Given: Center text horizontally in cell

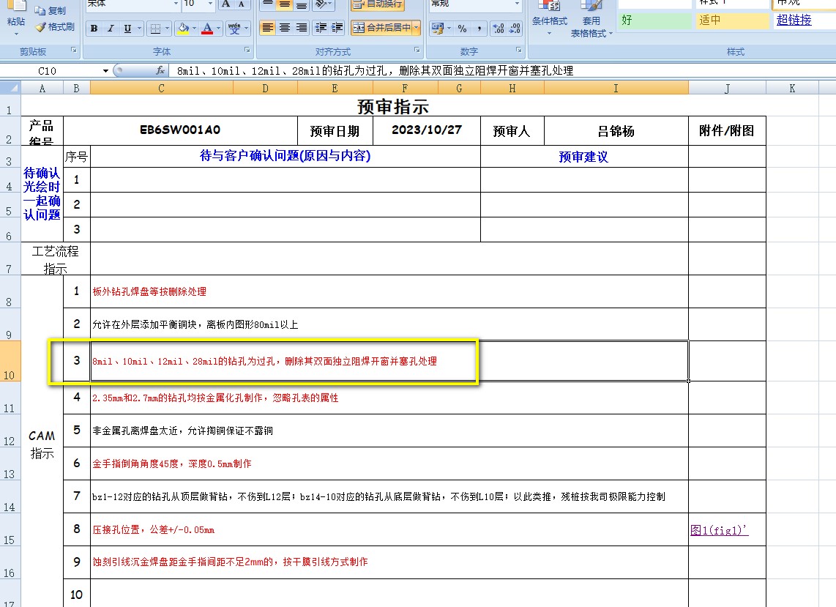Looking at the screenshot, I should coord(285,28).
